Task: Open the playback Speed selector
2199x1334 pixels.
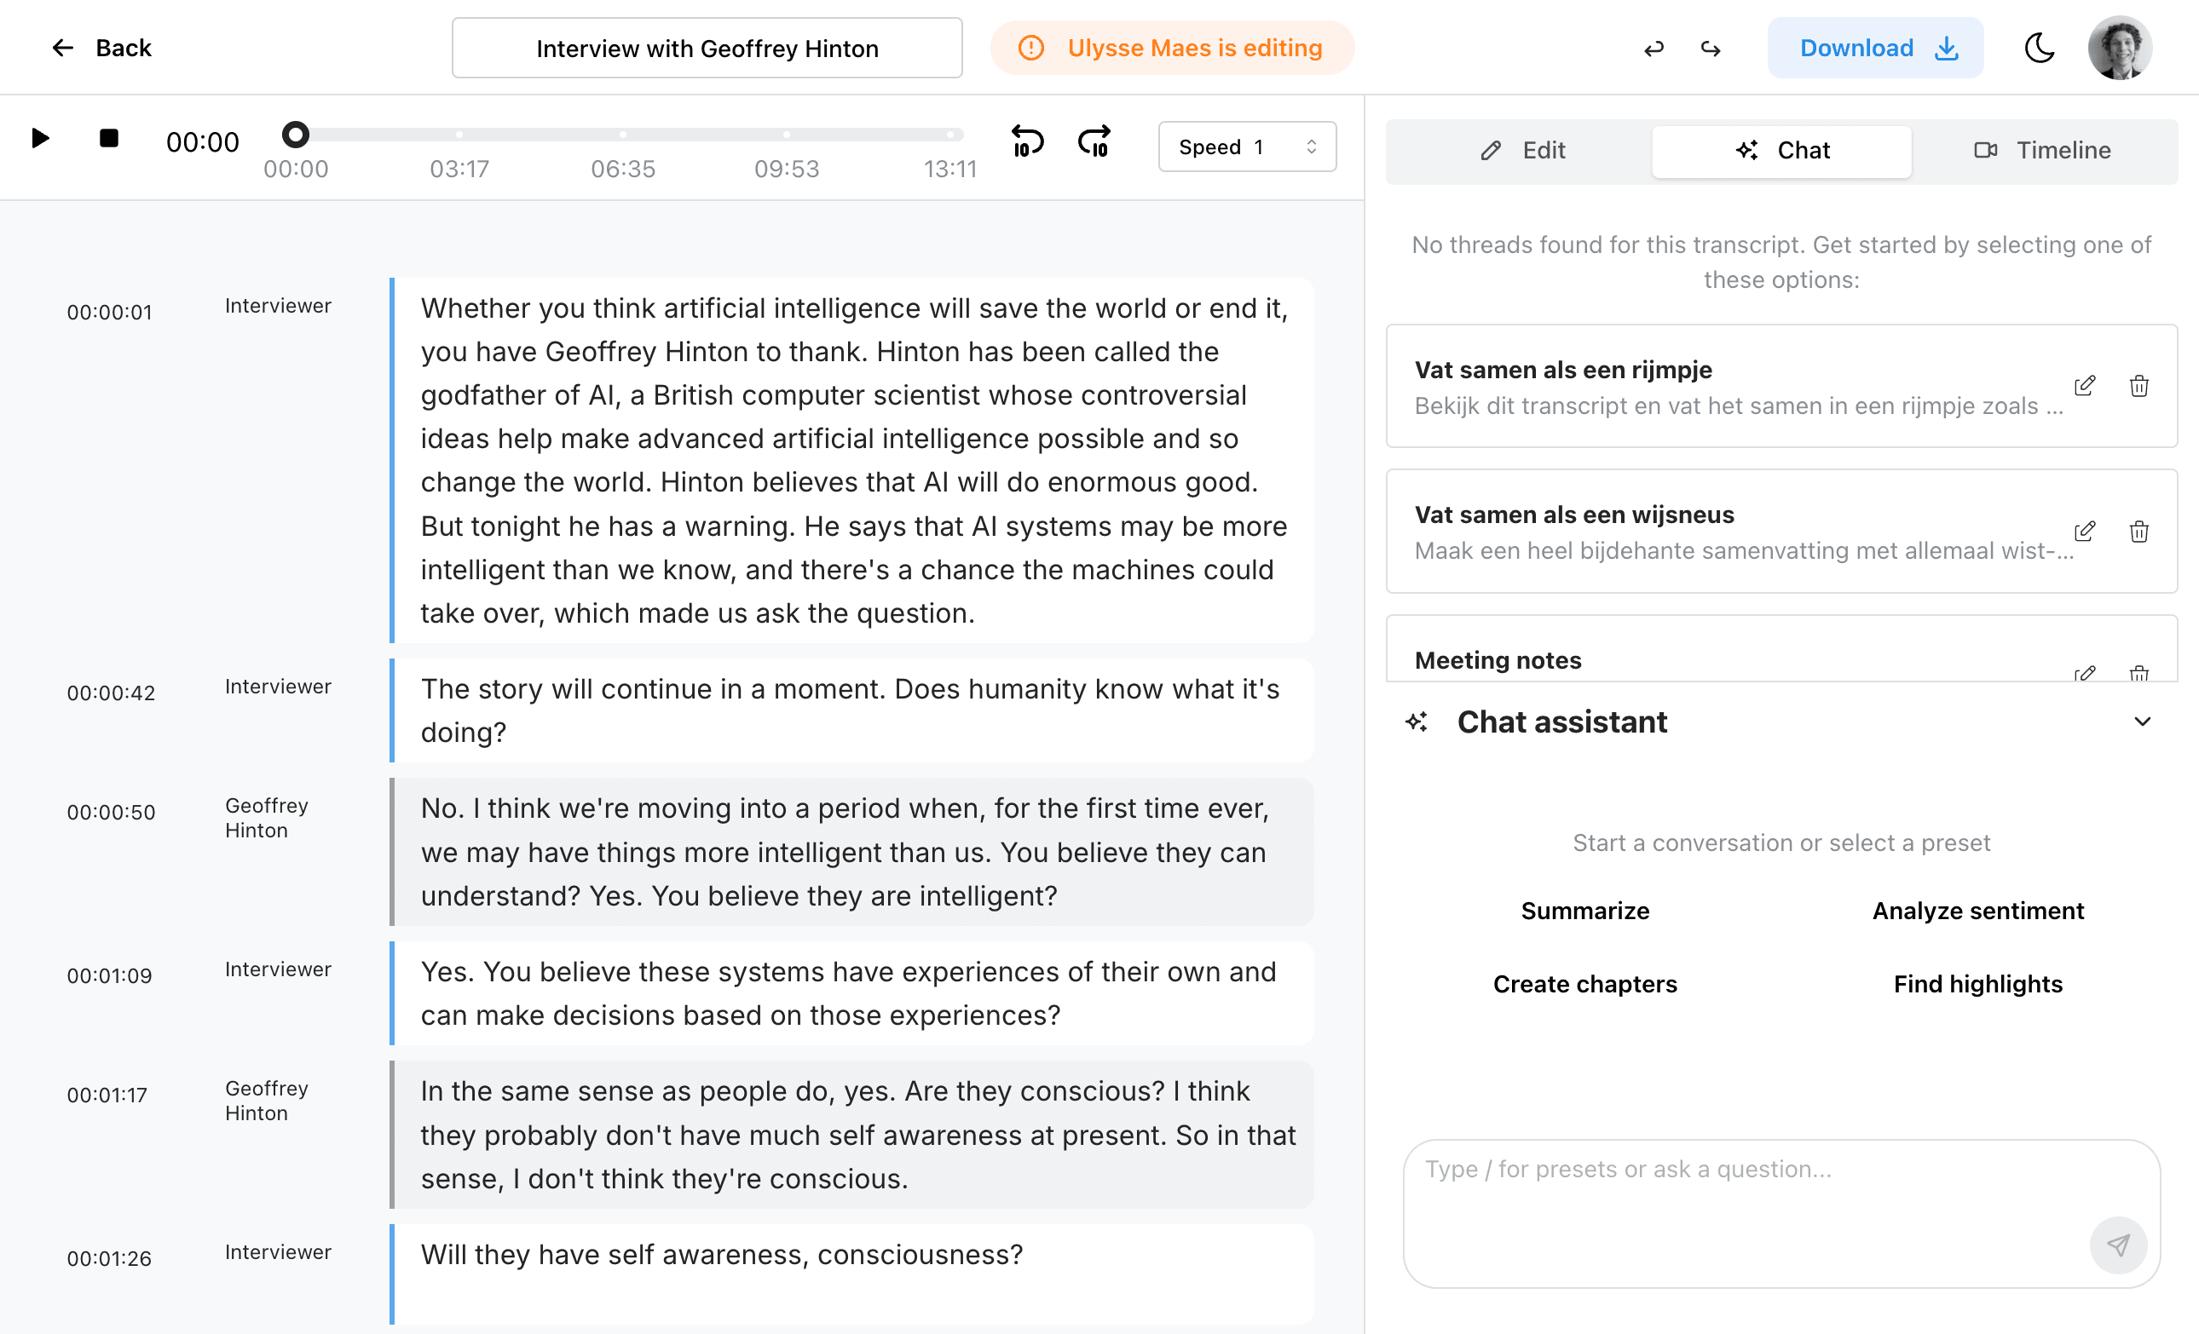Action: [1247, 147]
